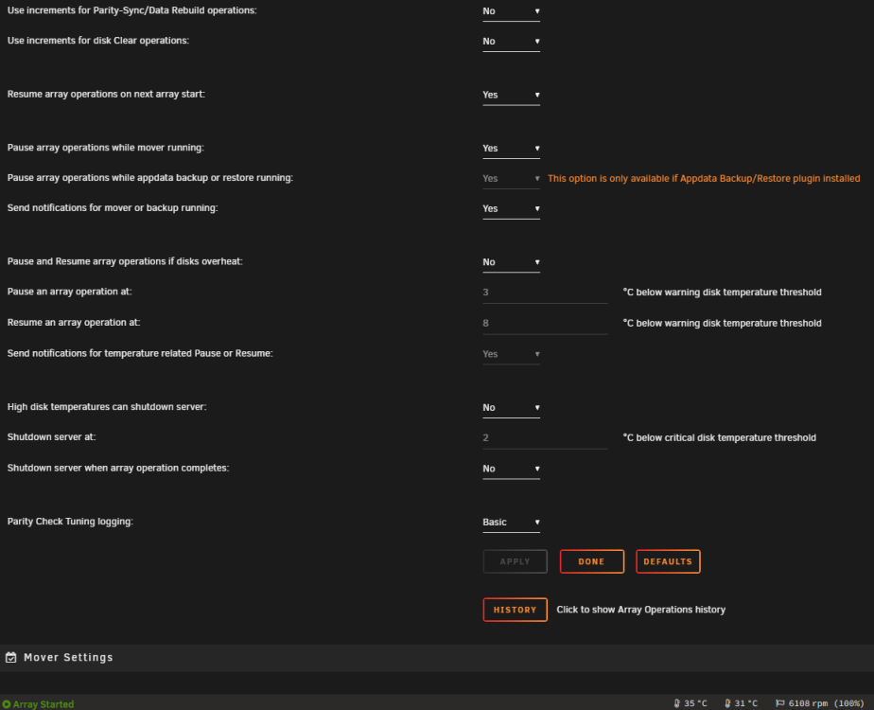Click the Appdata Backup/Restore plugin warning text
Image resolution: width=874 pixels, height=710 pixels.
[704, 179]
